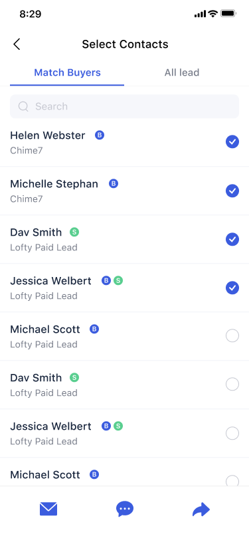Switch to the All lead tab

coord(182,72)
